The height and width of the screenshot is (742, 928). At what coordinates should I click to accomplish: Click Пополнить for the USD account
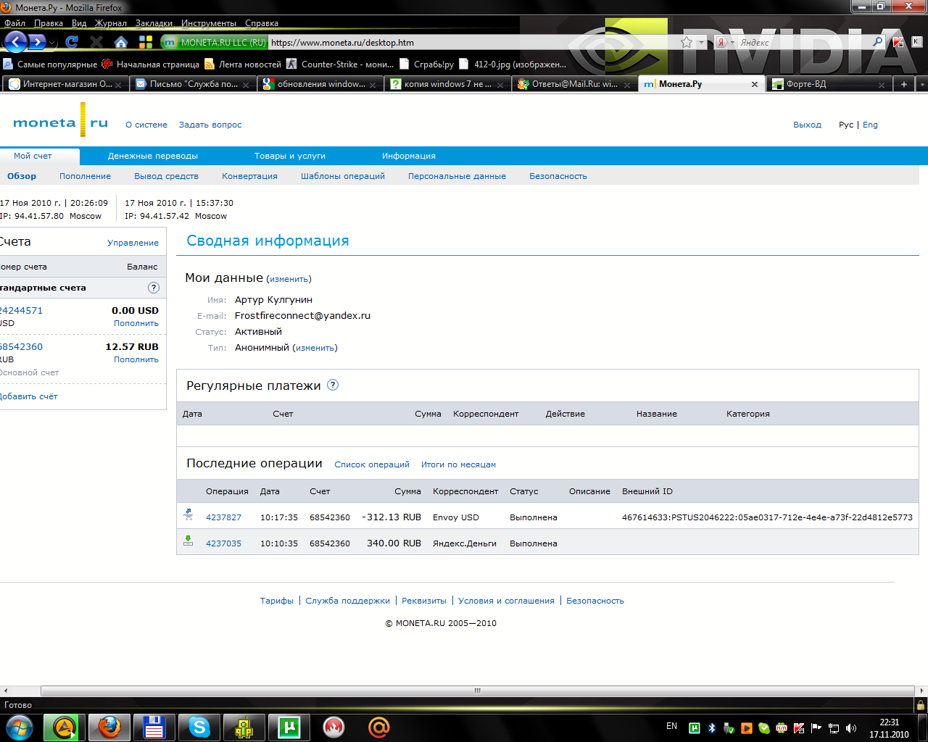coord(136,323)
